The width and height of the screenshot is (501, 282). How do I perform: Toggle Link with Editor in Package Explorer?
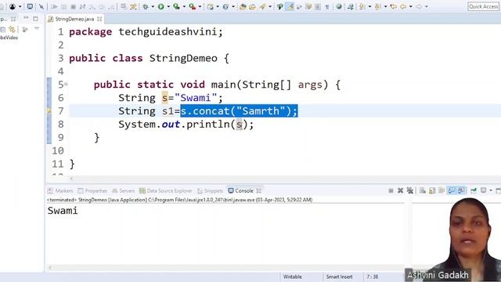coord(13,30)
